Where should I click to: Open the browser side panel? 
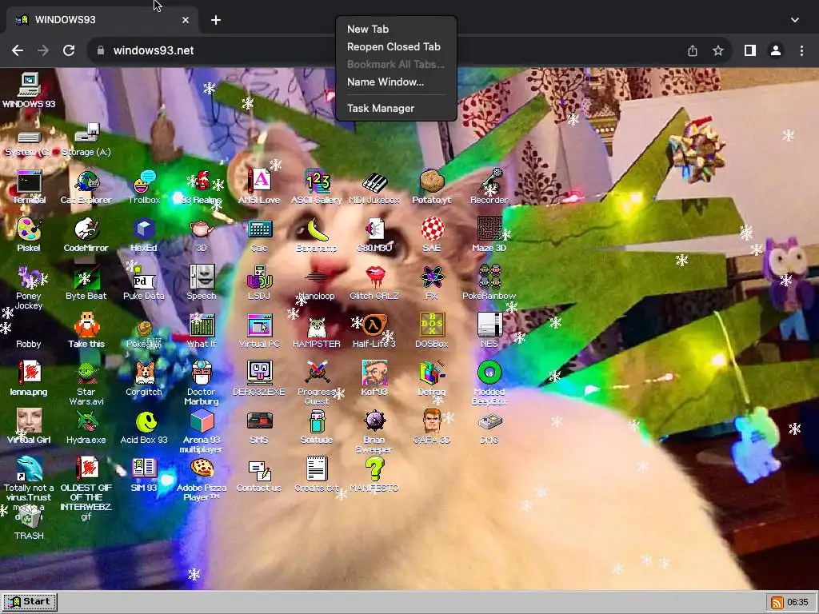[750, 50]
